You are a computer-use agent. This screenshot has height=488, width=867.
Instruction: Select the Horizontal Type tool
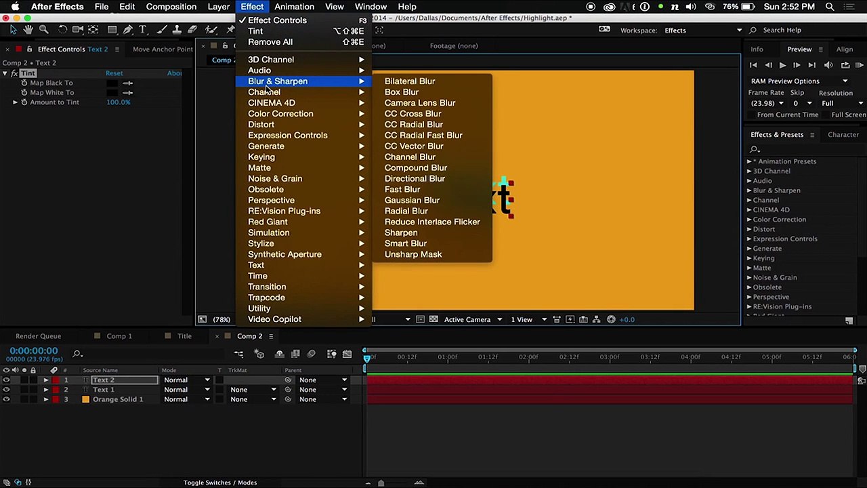tap(143, 30)
